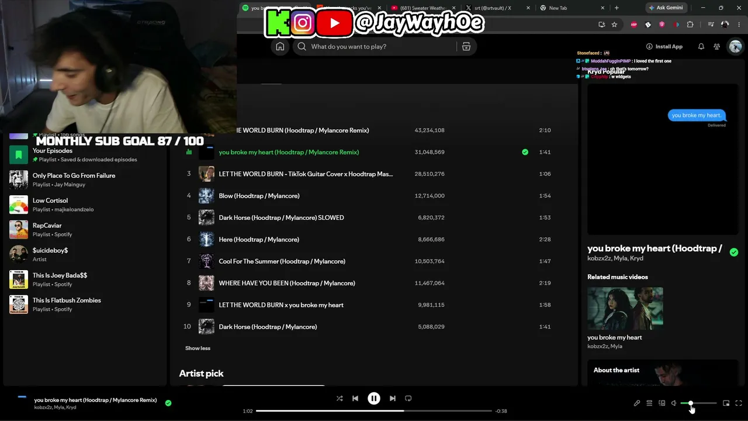The height and width of the screenshot is (421, 748).
Task: Open the Low Cortisol playlist
Action: pos(85,205)
